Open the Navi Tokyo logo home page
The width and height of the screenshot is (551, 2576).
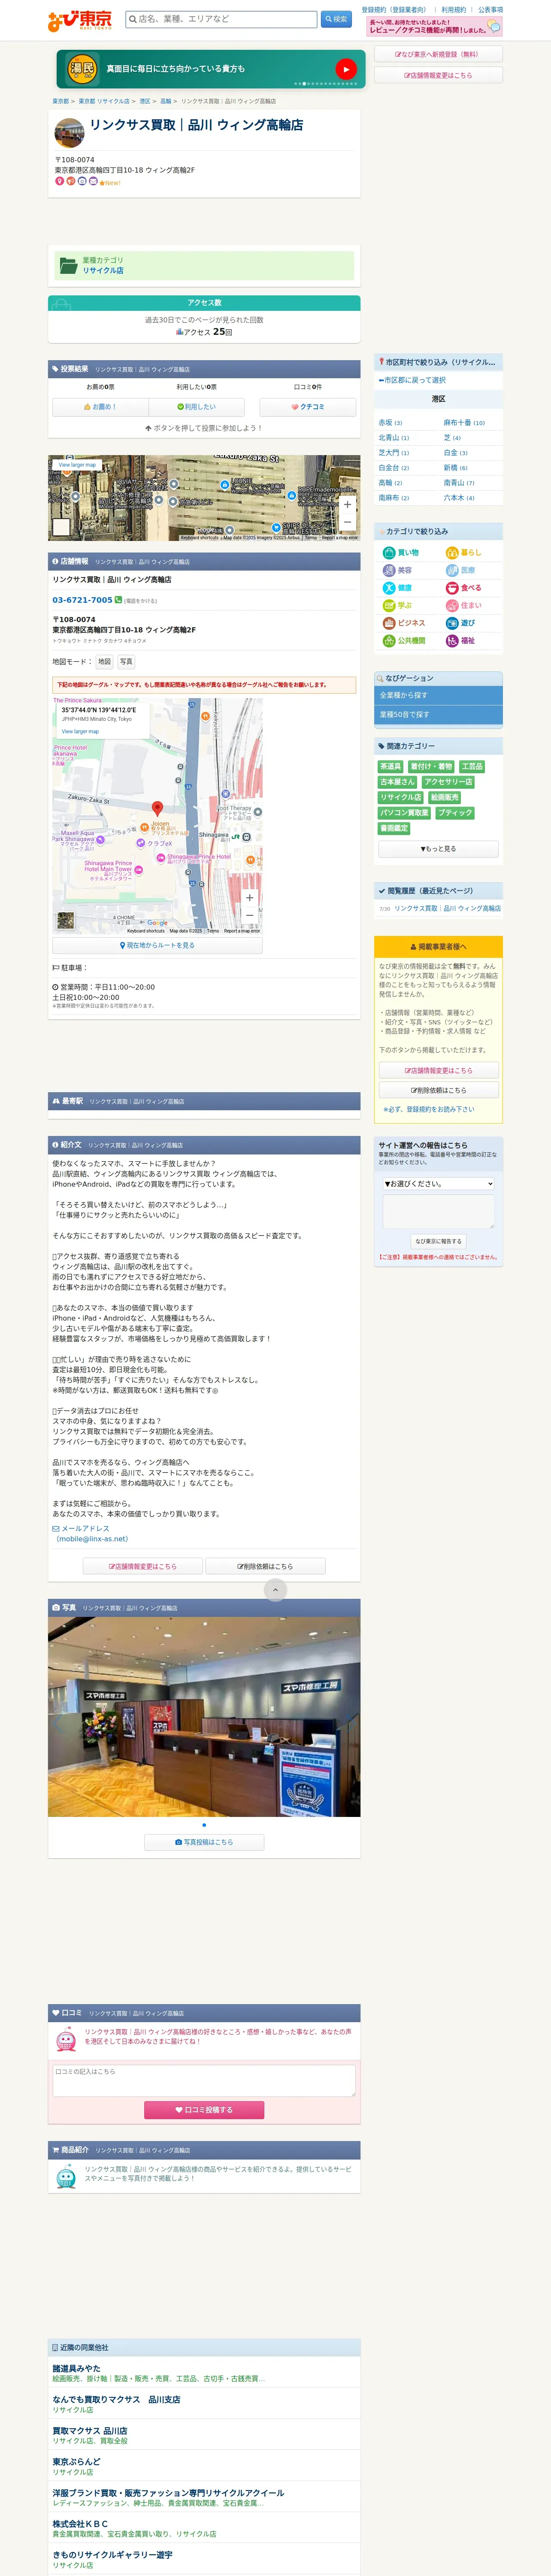80,20
